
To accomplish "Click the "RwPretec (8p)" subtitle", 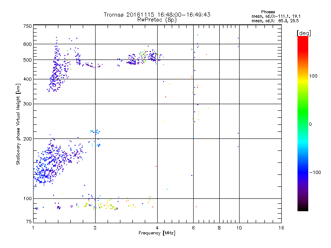I will click(x=157, y=20).
